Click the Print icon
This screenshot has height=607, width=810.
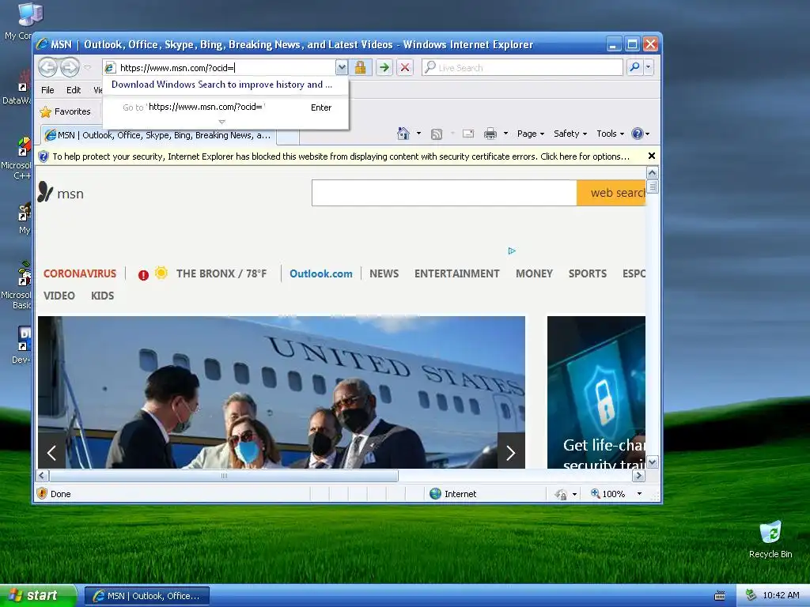pos(490,134)
